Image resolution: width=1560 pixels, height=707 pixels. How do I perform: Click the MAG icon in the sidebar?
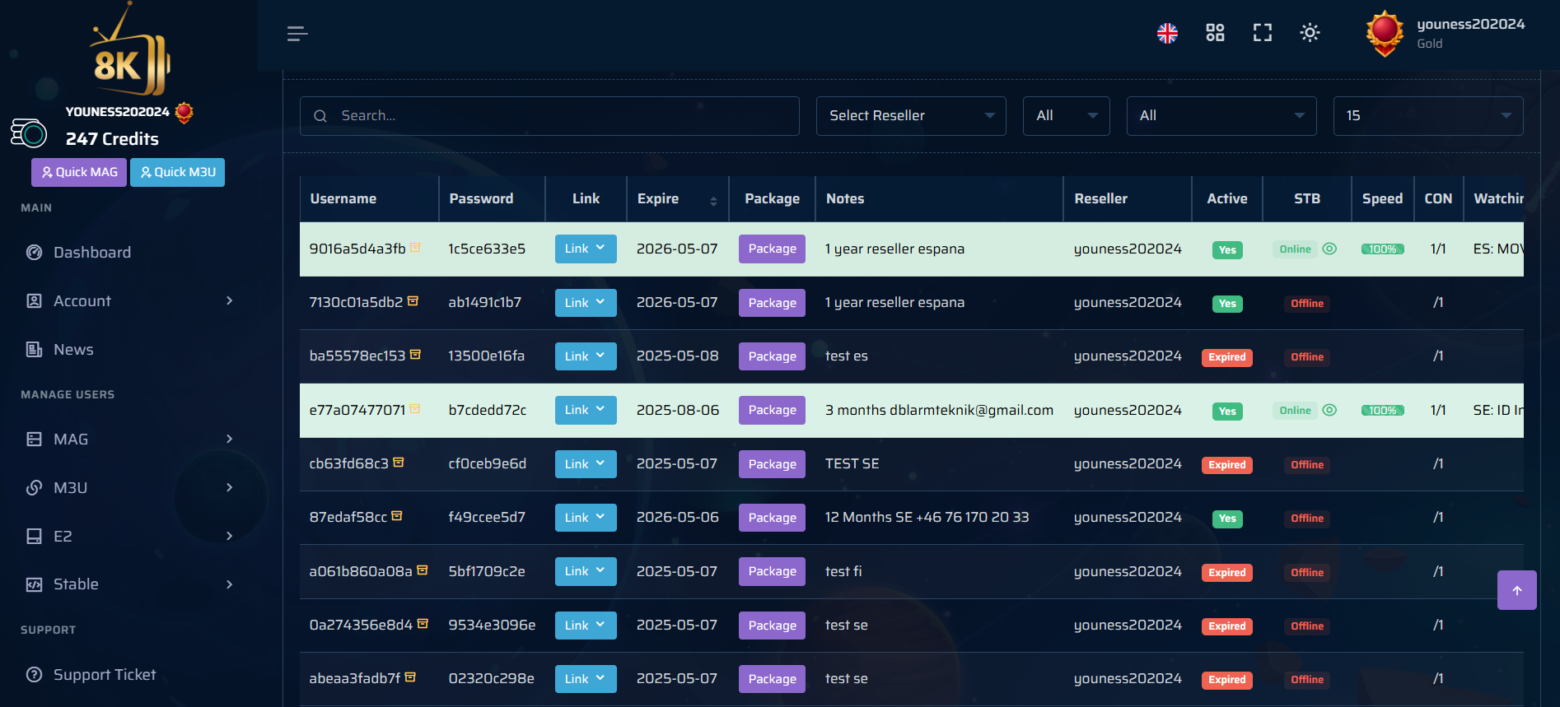click(x=34, y=440)
